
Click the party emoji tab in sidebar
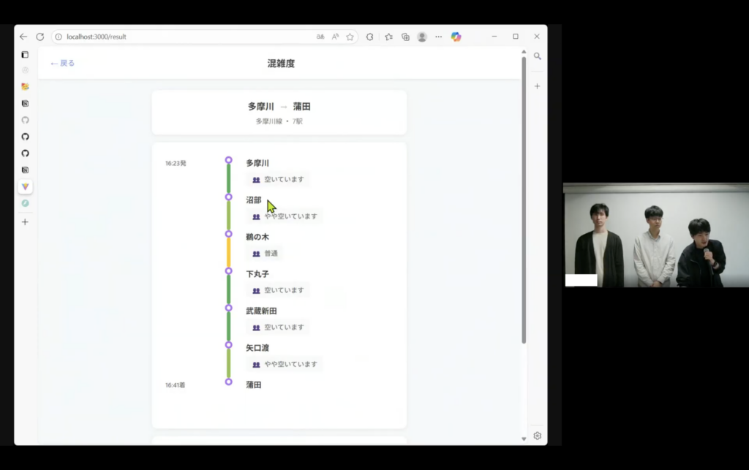(25, 86)
